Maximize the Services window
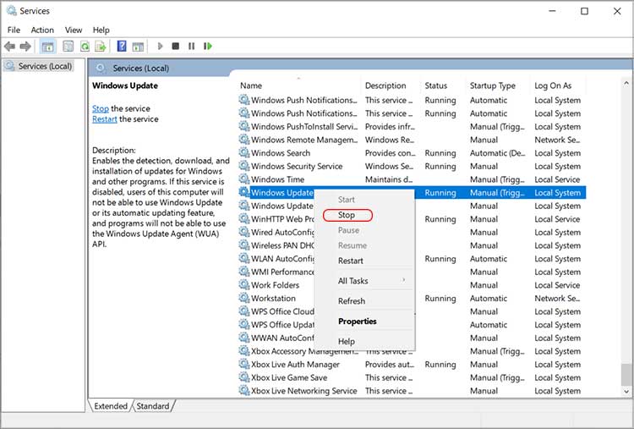634x429 pixels. pyautogui.click(x=584, y=11)
